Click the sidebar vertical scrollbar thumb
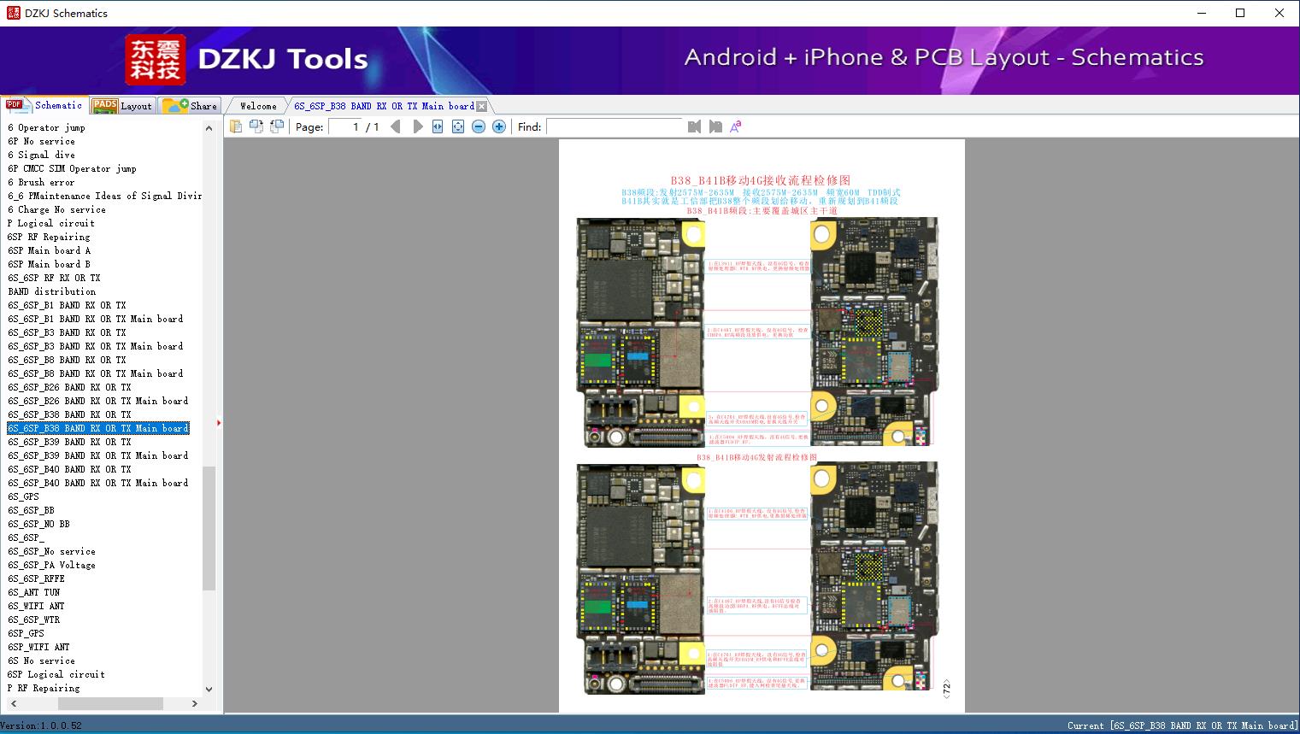Viewport: 1300px width, 734px height. (209, 528)
